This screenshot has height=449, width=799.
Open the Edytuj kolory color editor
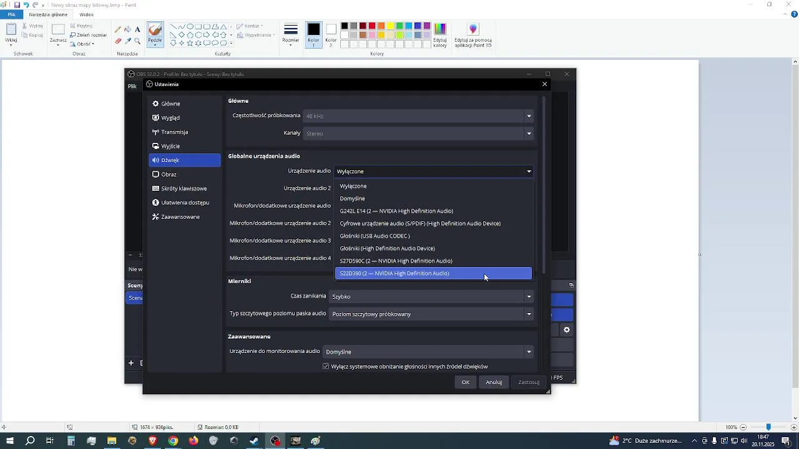[x=440, y=36]
